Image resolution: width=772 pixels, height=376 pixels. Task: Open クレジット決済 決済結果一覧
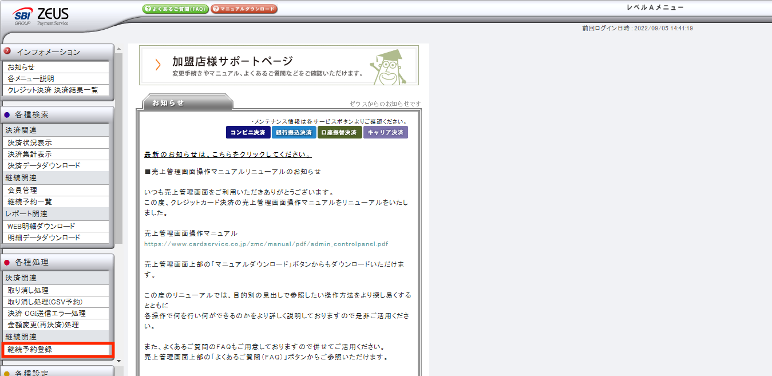(56, 90)
